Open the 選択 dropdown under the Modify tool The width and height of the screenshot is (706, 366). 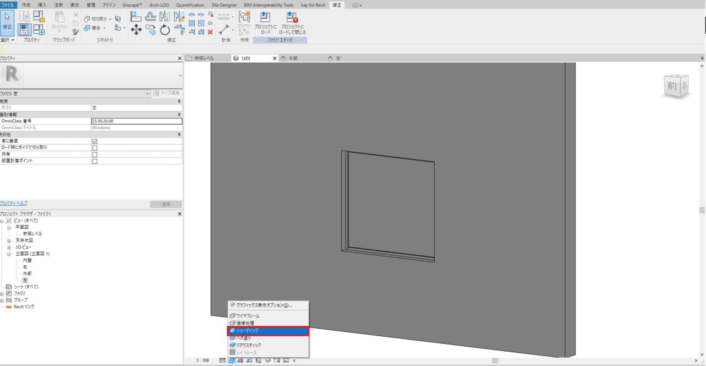[8, 40]
